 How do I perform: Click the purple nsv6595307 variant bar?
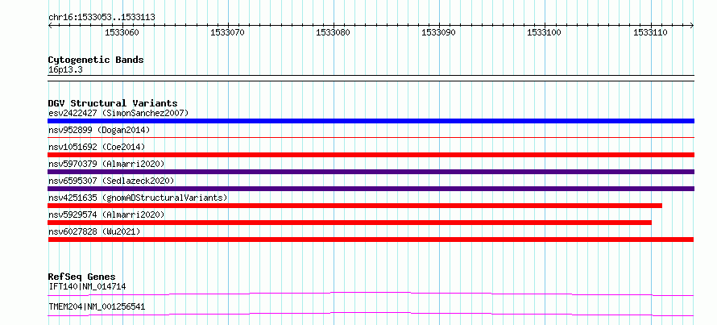tap(371, 189)
